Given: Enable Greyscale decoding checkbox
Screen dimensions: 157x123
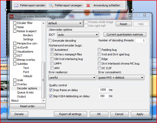Looking at the screenshot, I should [50, 41].
